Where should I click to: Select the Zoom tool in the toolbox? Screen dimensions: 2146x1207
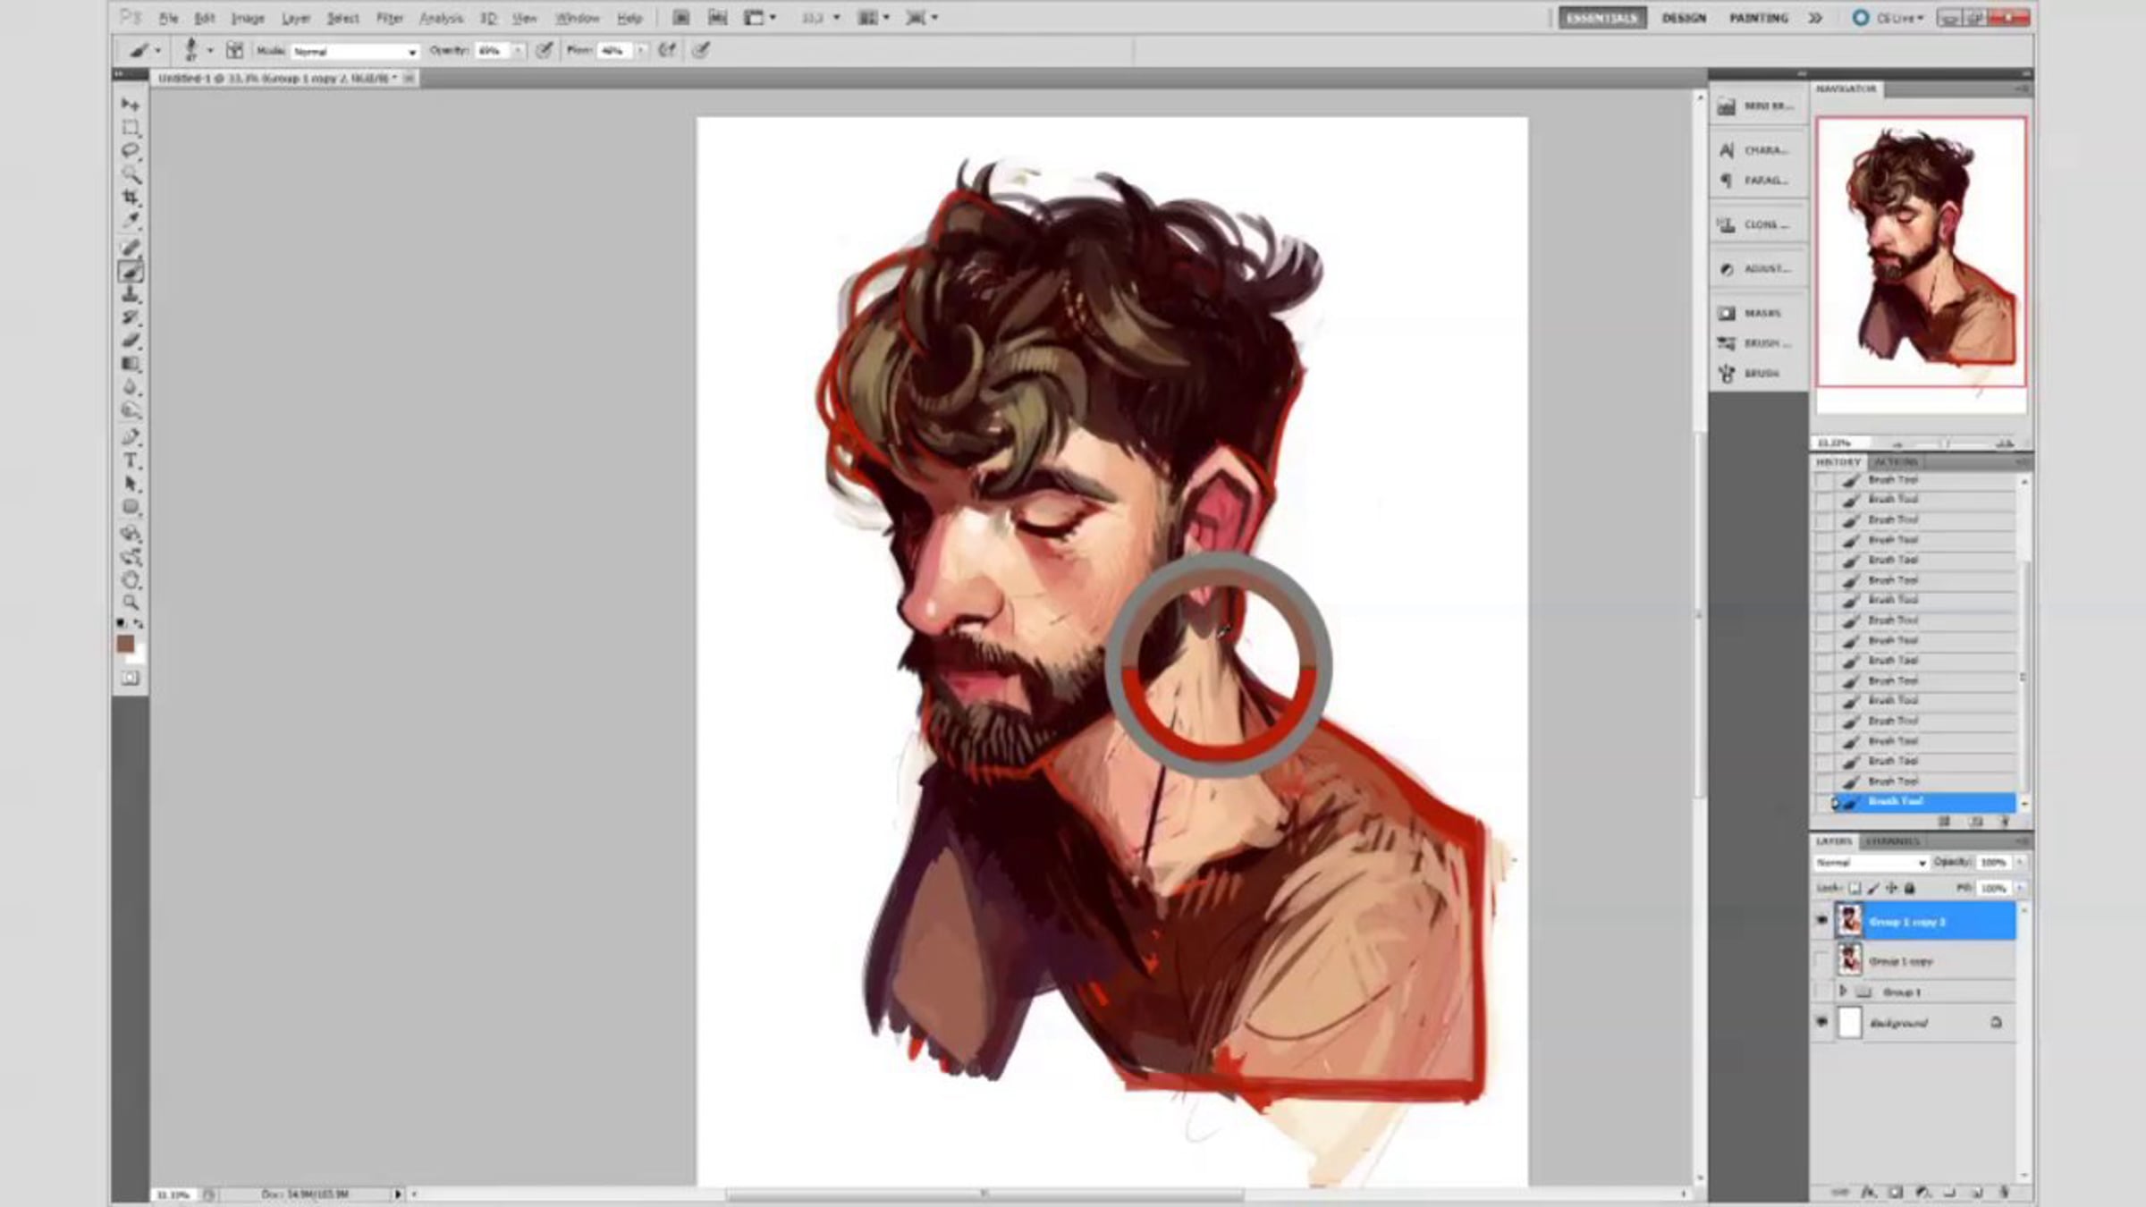[131, 603]
